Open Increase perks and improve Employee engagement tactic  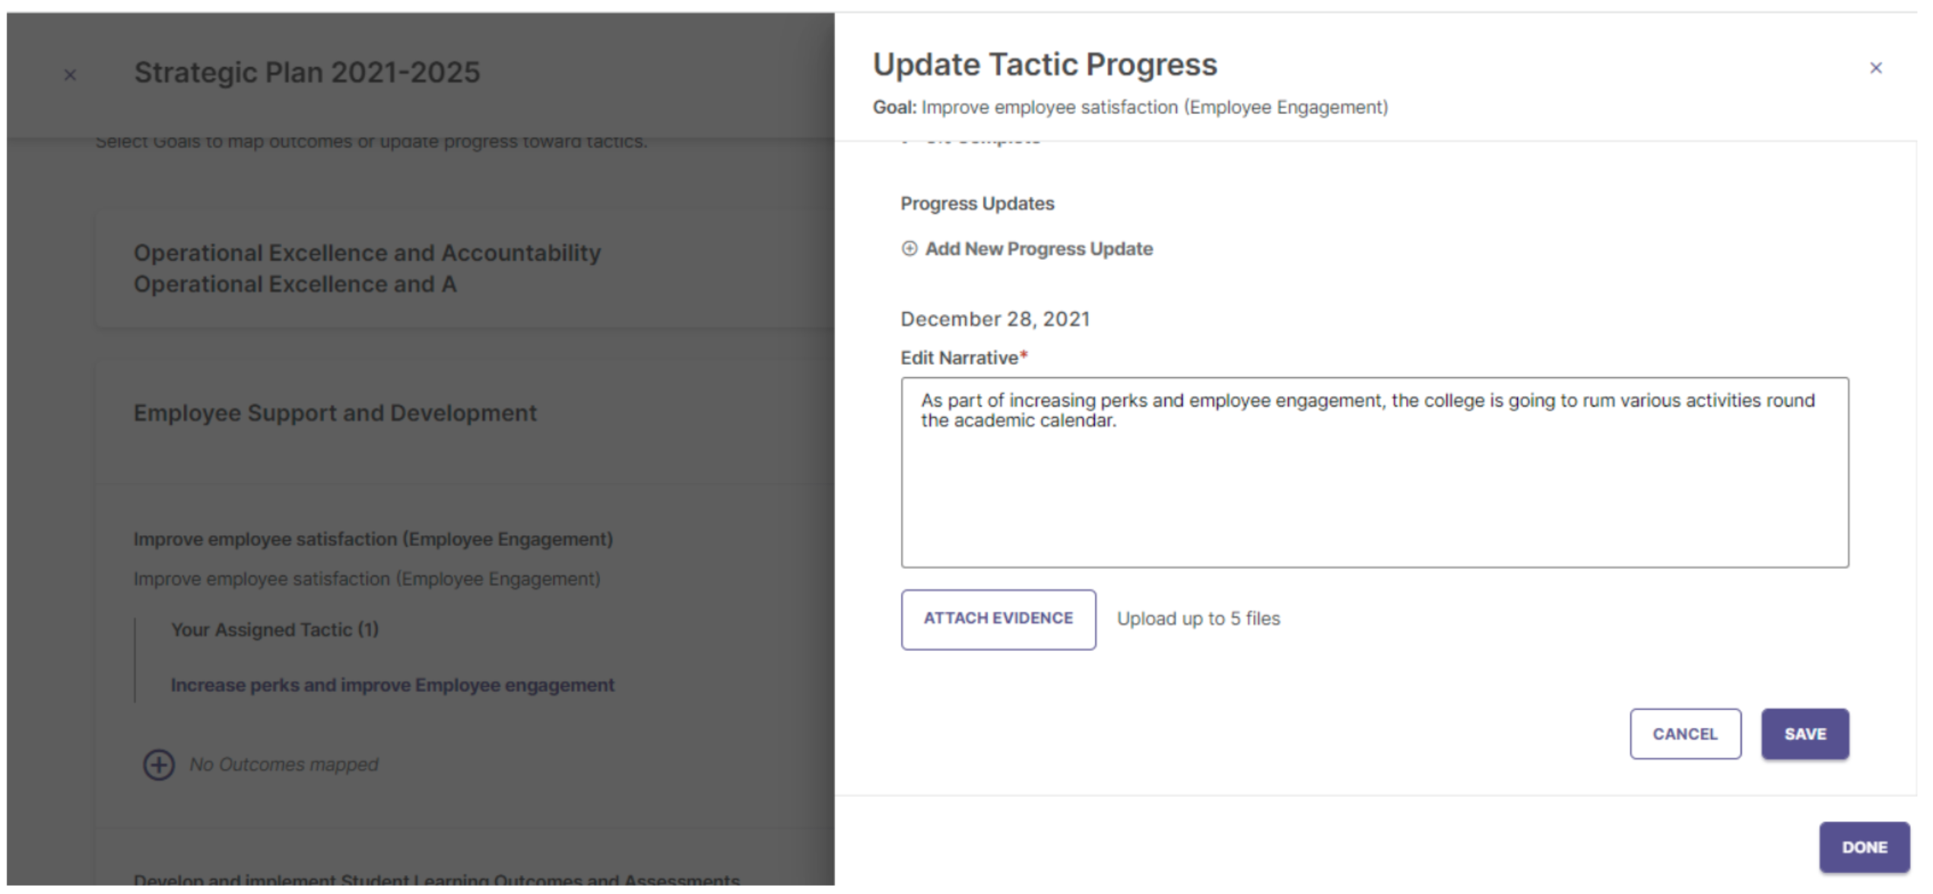(x=392, y=685)
